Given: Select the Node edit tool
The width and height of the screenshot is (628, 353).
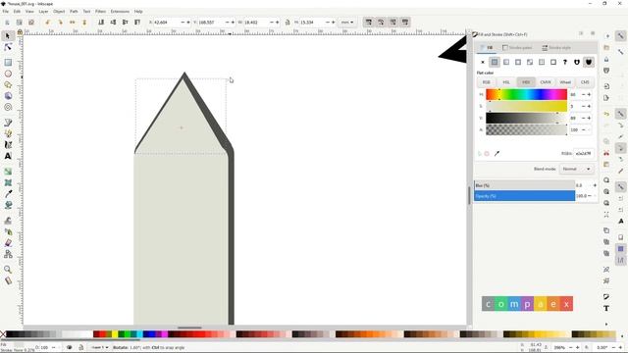Looking at the screenshot, I should [x=8, y=47].
